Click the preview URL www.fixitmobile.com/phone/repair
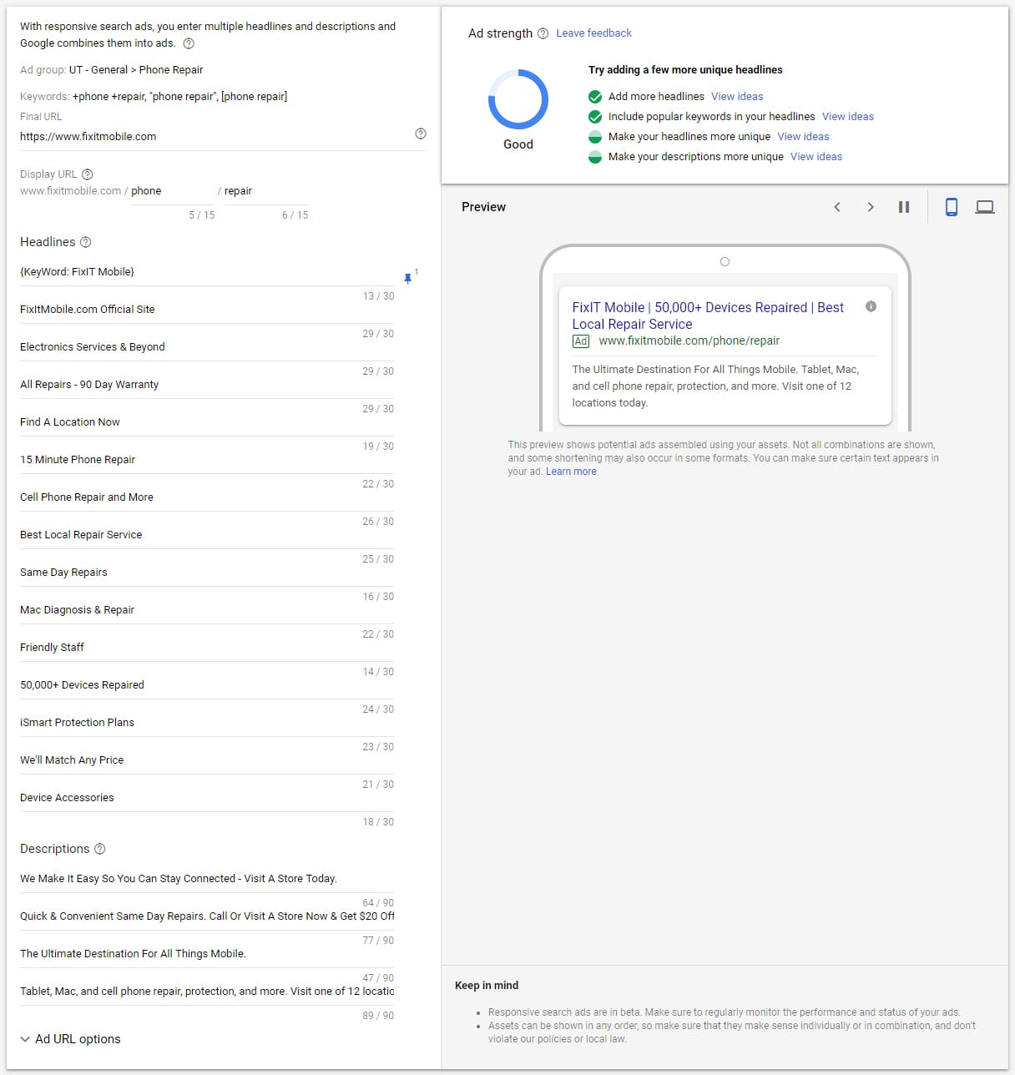 689,341
